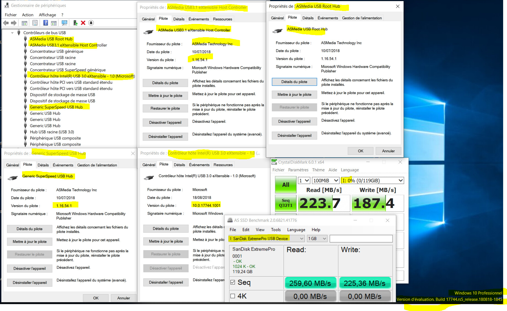Viewport: 507px width, 311px height.
Task: Open the Properties sheet toolbar icon
Action: click(35, 23)
